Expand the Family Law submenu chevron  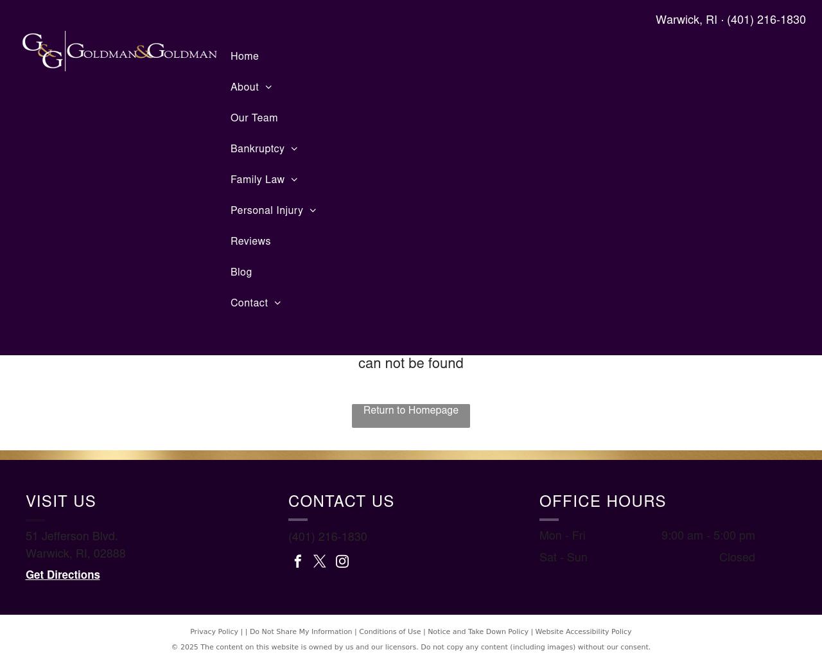pyautogui.click(x=294, y=180)
